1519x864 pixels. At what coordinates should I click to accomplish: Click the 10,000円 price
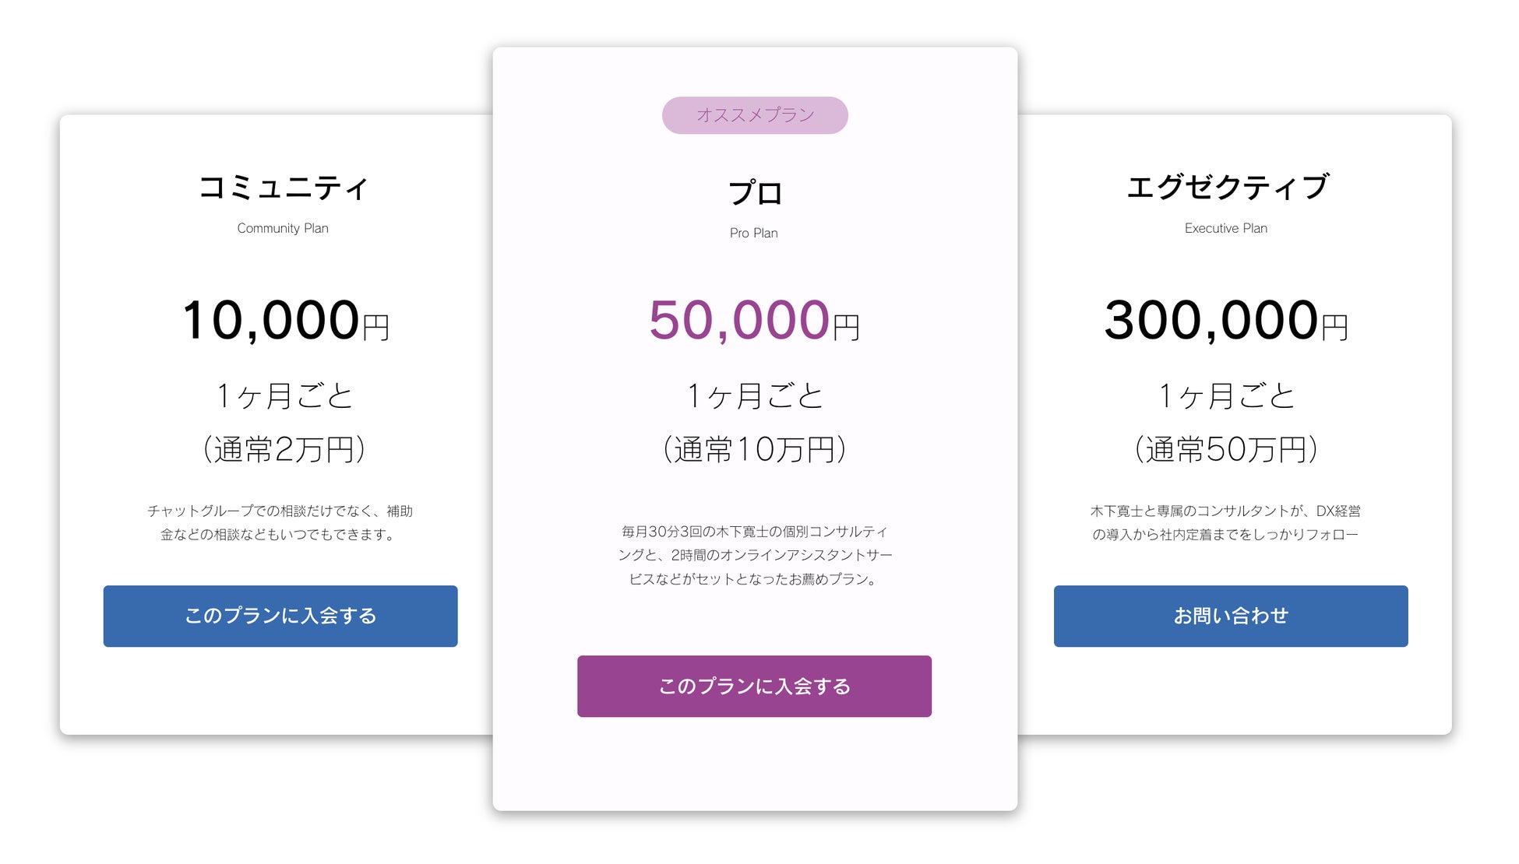[x=285, y=321]
